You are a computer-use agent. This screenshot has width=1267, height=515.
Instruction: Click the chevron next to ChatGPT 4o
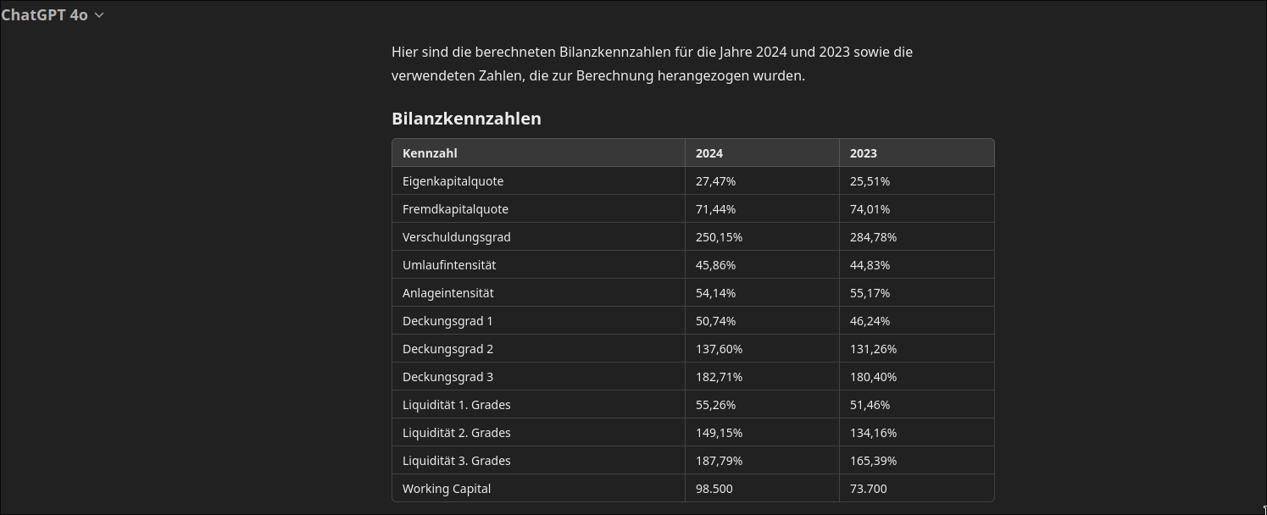99,14
